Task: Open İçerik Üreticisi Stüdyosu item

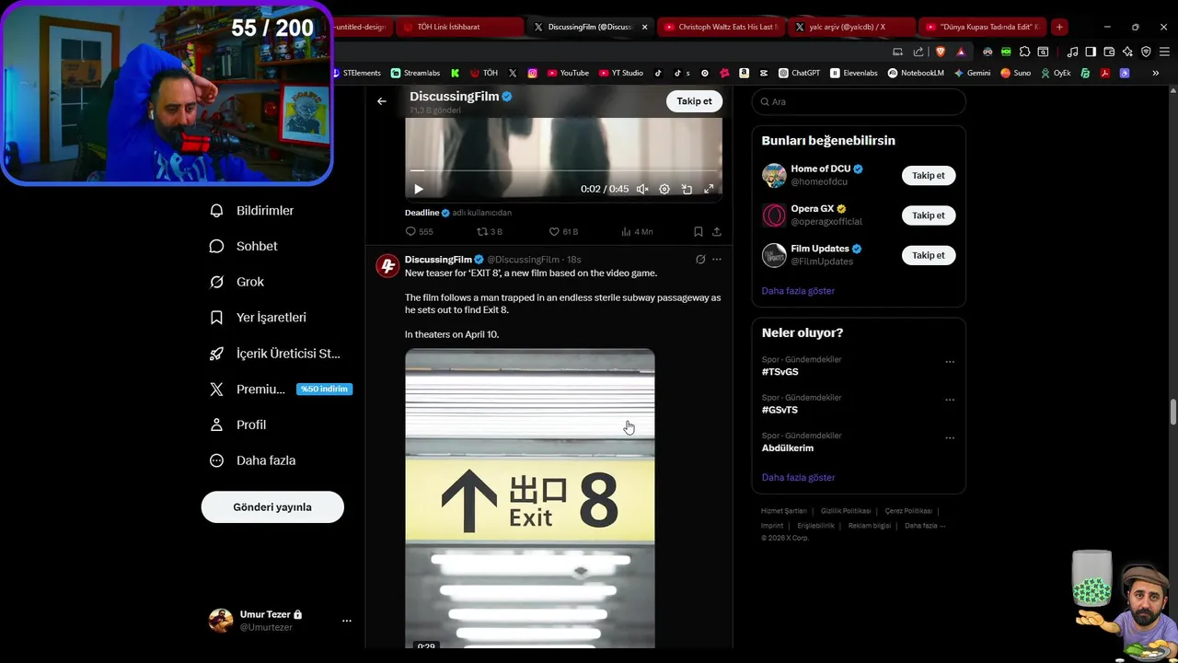Action: [x=274, y=354]
